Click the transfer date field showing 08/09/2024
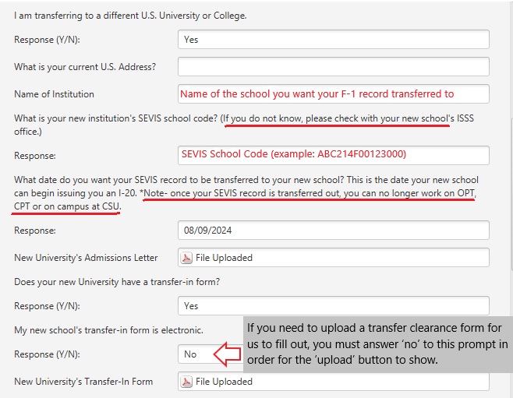Viewport: 513px width, 398px height. click(333, 231)
